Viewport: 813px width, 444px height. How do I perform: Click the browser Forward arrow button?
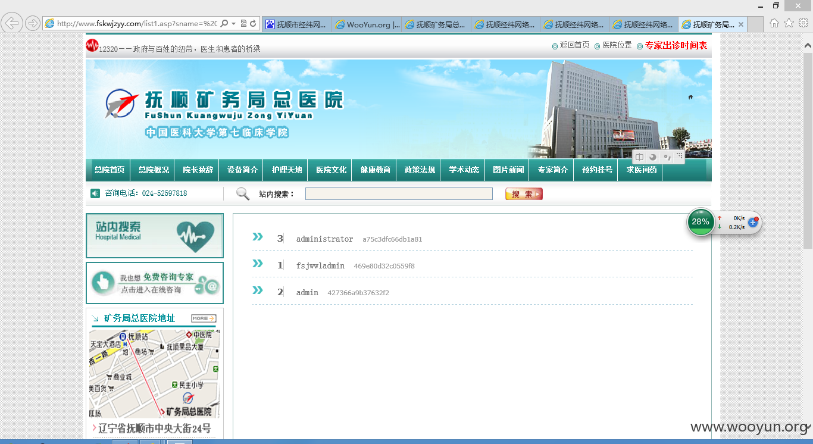[32, 24]
